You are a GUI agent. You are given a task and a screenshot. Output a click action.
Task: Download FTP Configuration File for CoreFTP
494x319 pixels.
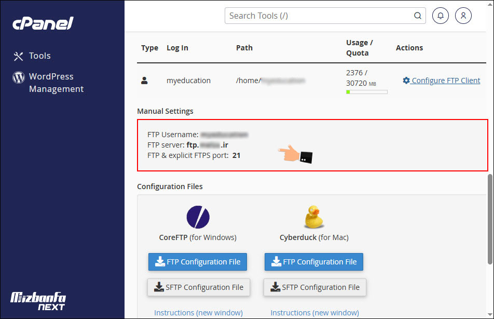197,262
